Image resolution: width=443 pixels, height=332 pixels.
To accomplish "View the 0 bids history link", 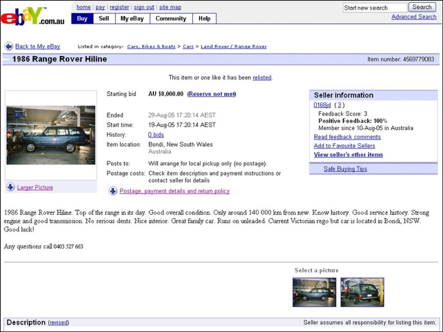I will tap(157, 134).
